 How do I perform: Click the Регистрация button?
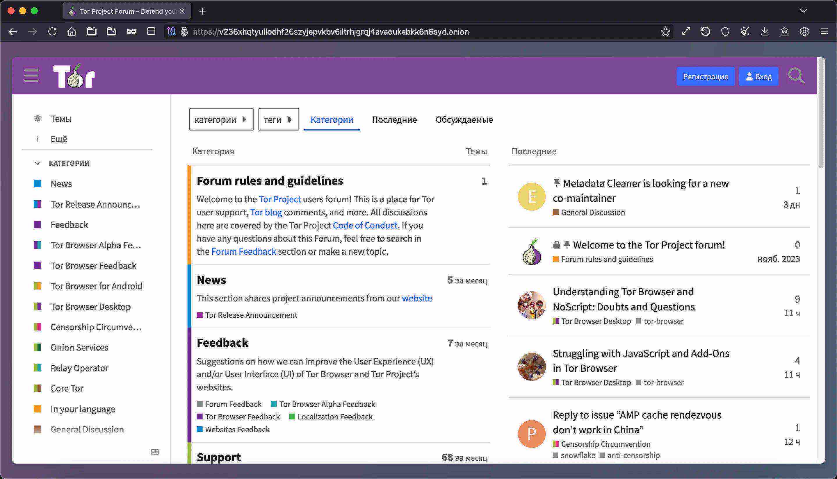(705, 76)
